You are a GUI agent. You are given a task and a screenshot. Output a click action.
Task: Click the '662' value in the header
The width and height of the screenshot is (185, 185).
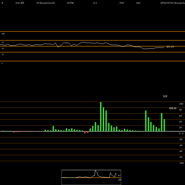pyautogui.click(x=138, y=3)
